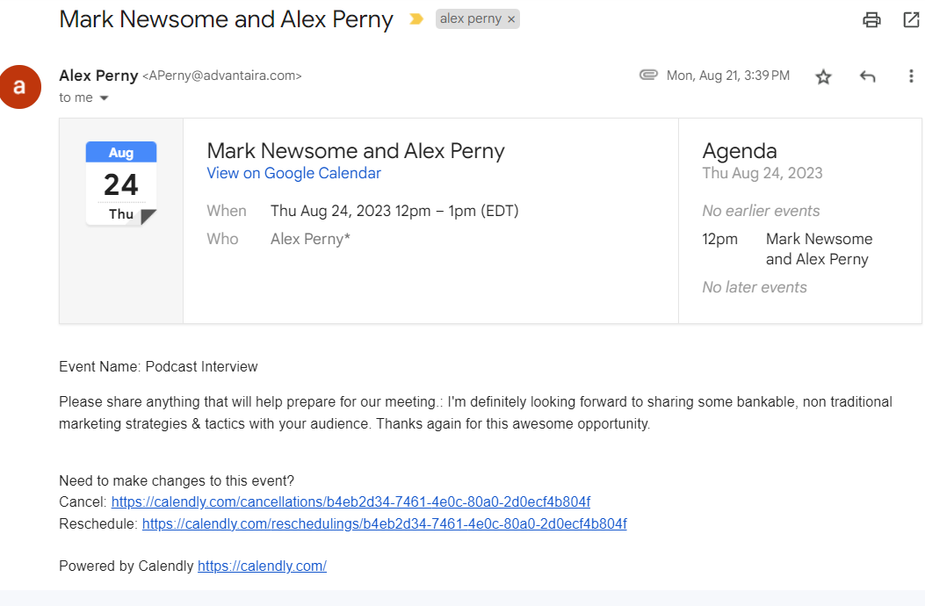Select the 12pm agenda event entry
This screenshot has width=925, height=606.
[818, 249]
